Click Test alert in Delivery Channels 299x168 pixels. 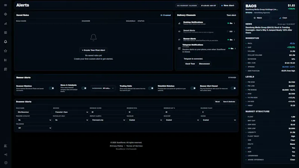231,15
